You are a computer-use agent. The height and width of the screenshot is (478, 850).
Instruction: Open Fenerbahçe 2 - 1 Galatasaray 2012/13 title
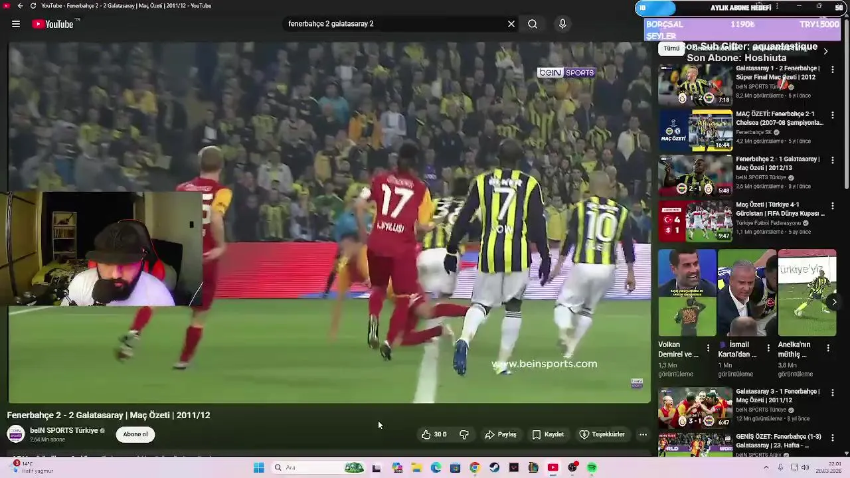click(x=778, y=163)
